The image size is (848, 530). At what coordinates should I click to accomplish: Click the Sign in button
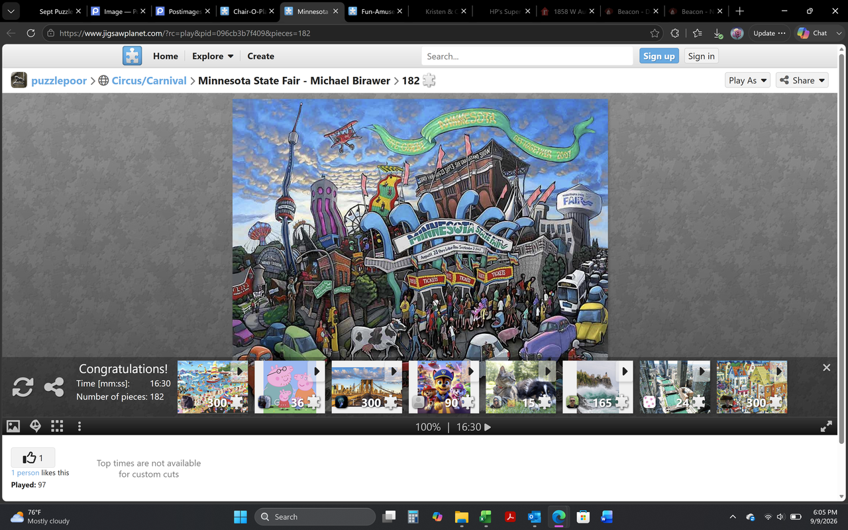pyautogui.click(x=701, y=56)
